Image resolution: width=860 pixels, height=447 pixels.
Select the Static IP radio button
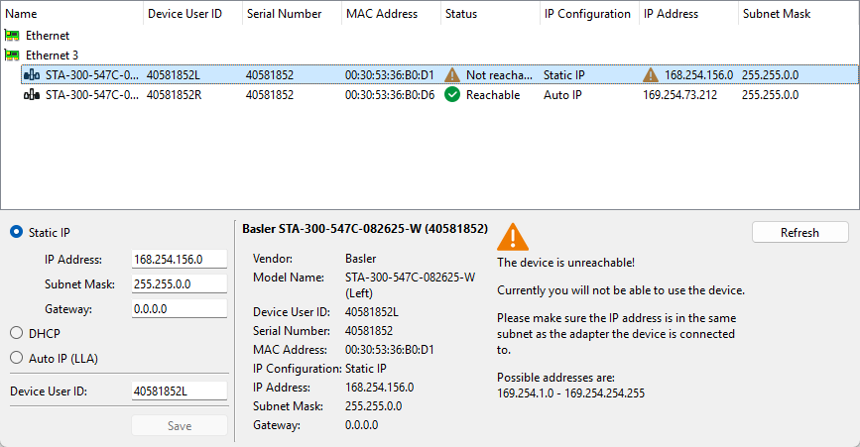tap(17, 232)
